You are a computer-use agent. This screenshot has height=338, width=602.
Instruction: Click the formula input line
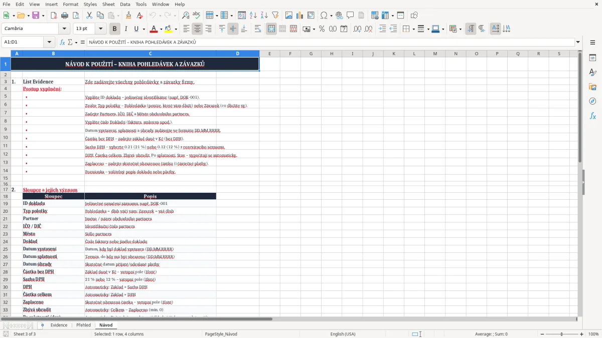(x=330, y=42)
